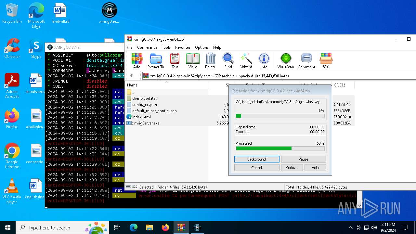Click the Help button in extraction dialog
This screenshot has width=416, height=234.
315,168
